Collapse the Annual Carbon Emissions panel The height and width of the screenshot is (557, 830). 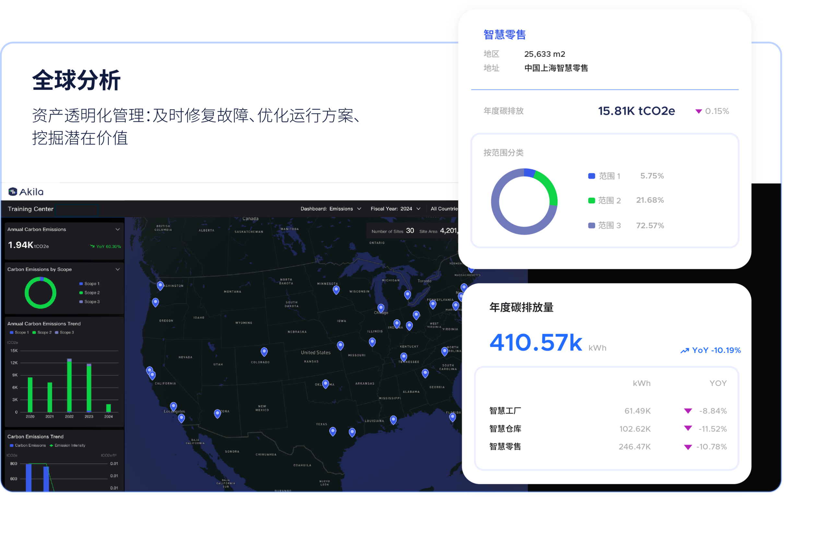(x=118, y=229)
